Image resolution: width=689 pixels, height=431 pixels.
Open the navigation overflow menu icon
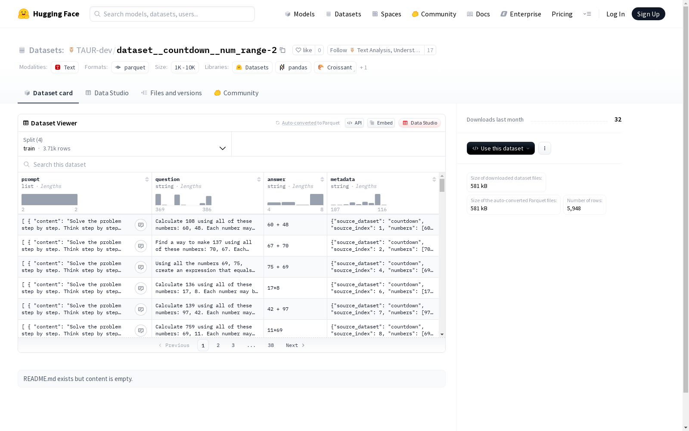coord(587,14)
